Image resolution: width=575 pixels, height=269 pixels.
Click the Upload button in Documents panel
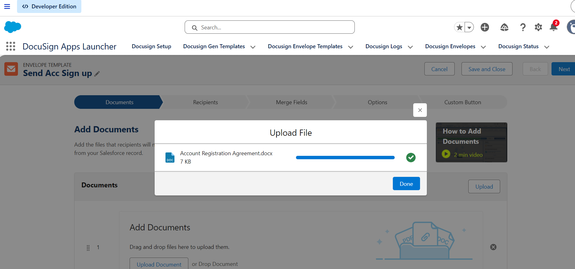[x=484, y=186]
